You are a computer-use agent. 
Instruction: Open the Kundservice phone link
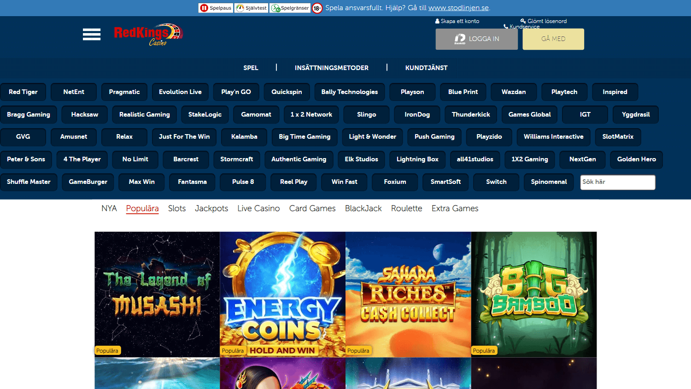521,27
